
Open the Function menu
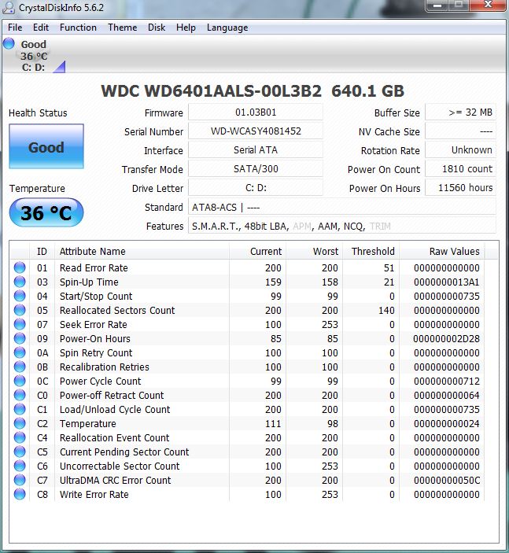pyautogui.click(x=78, y=28)
